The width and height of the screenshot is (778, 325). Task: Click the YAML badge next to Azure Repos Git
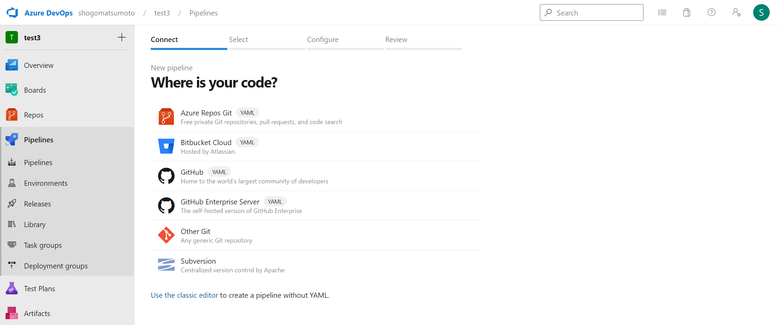pyautogui.click(x=247, y=113)
